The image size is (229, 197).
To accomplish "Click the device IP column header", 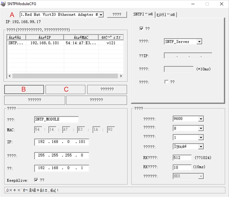I will (45, 38).
